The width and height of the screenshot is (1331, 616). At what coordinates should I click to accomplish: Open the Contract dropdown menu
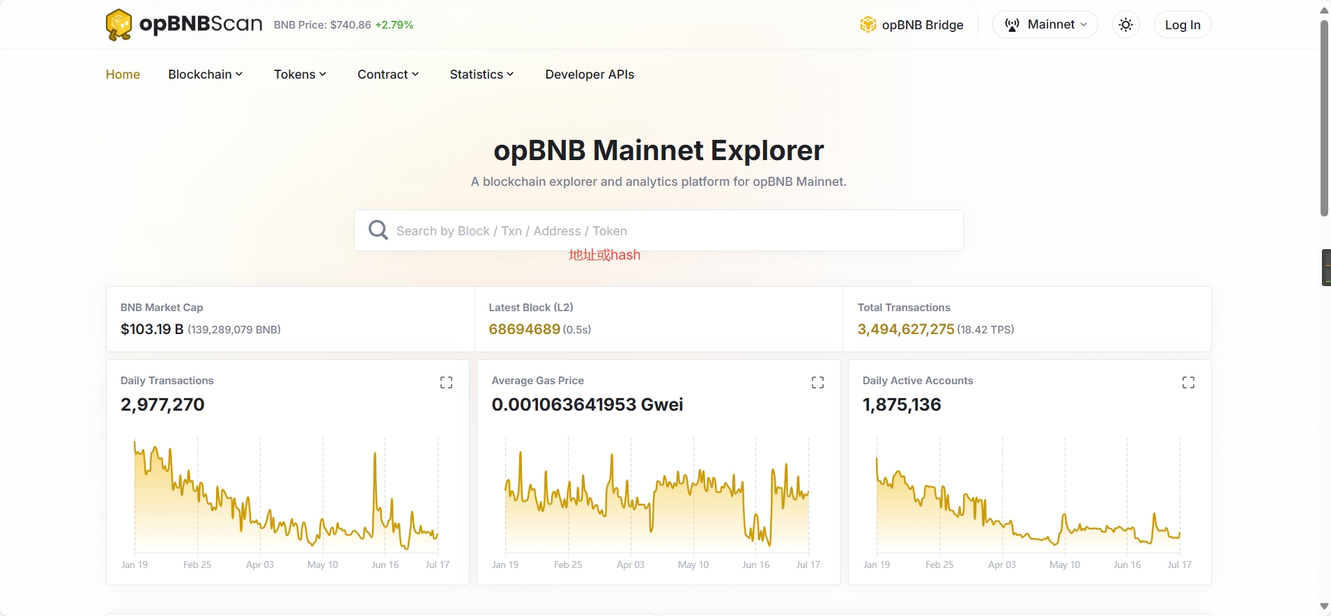(388, 74)
